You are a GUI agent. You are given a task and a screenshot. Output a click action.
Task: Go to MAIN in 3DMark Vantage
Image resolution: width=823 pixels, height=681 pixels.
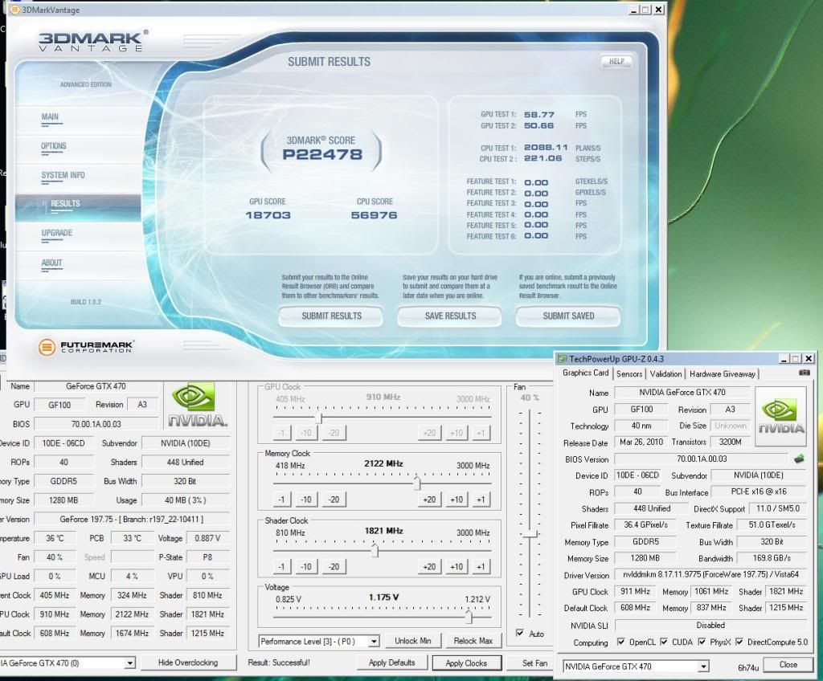[51, 117]
